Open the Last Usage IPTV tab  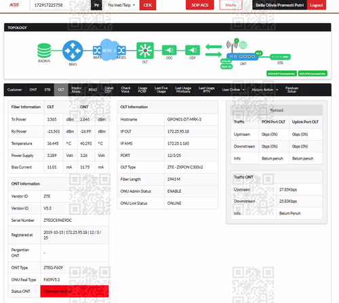tap(207, 90)
